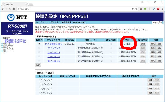Screen dimensions: 165x102
Task: Click 接続 button for メインセッション
Action: click(x=143, y=44)
